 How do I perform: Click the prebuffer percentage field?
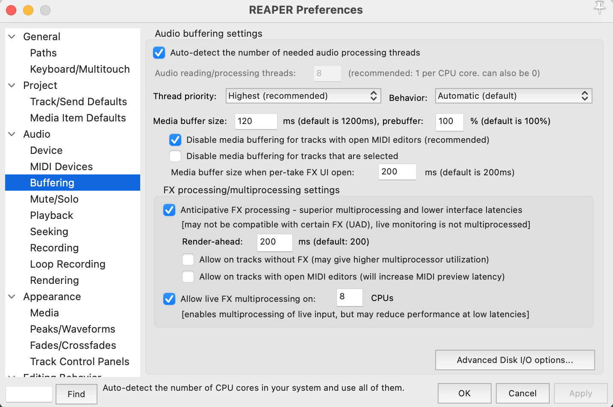point(449,122)
